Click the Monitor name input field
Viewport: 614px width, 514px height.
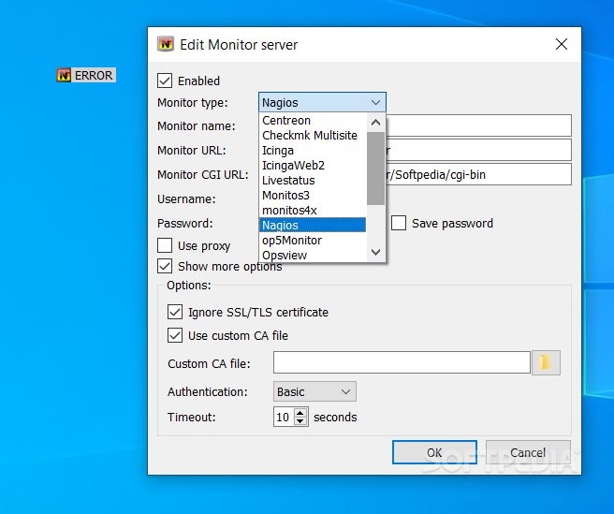pyautogui.click(x=478, y=125)
